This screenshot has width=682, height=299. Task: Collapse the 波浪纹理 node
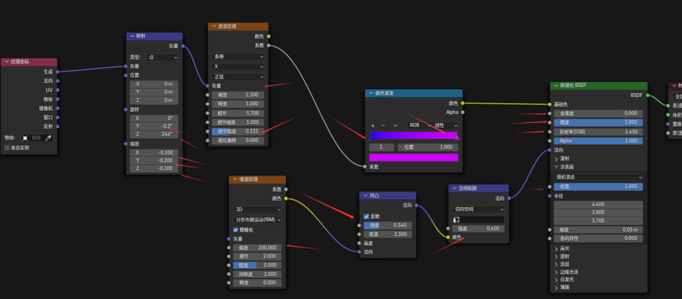tap(214, 26)
